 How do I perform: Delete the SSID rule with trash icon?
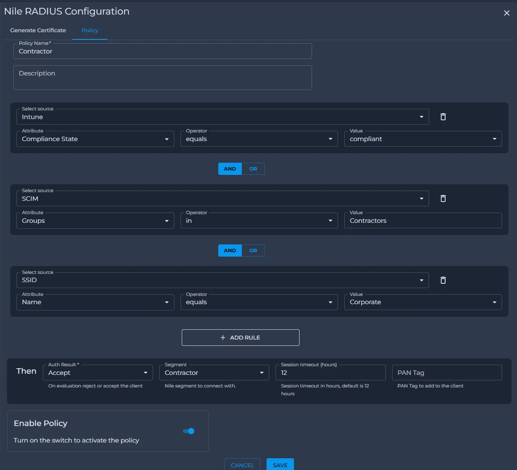pyautogui.click(x=443, y=280)
